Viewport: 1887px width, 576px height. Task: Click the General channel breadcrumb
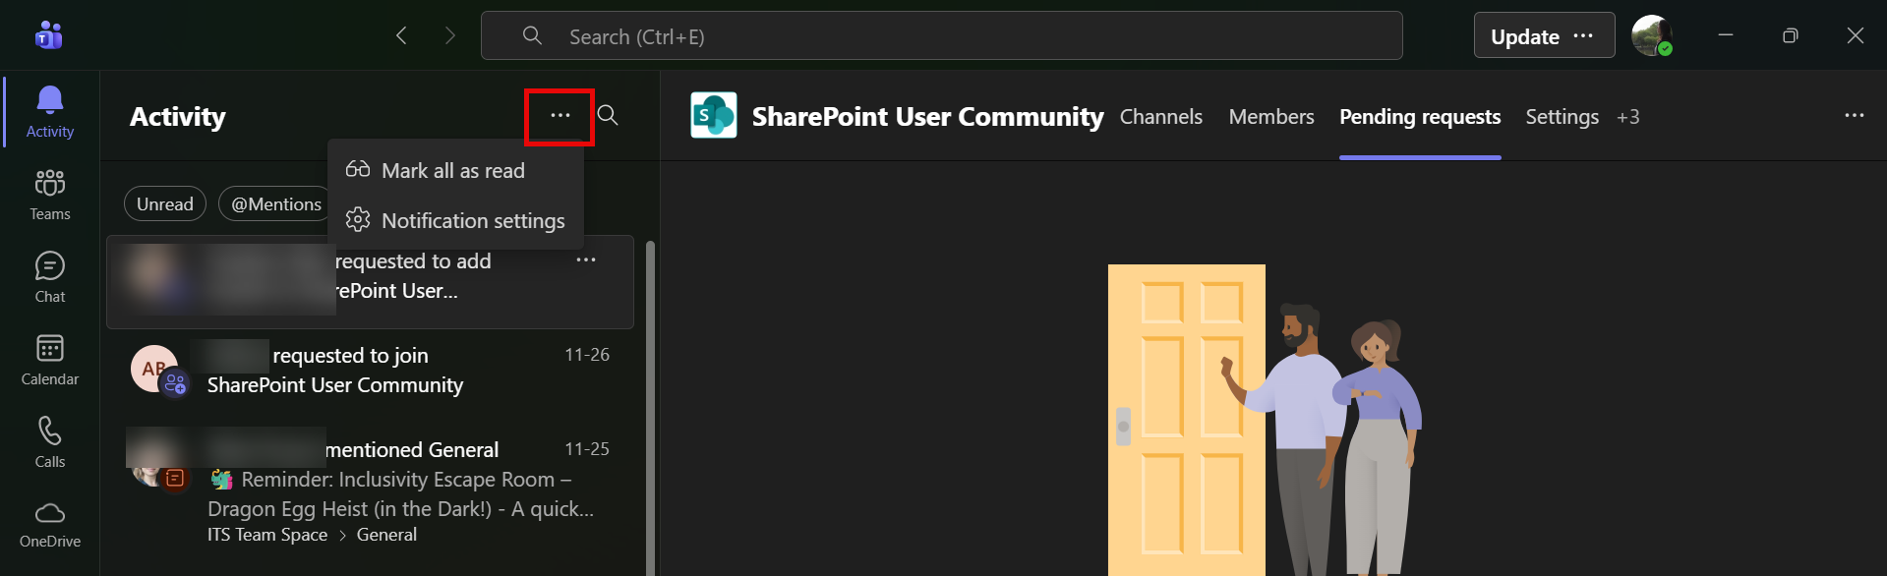386,535
